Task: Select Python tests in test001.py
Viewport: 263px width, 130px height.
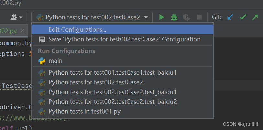Action: tap(85, 112)
